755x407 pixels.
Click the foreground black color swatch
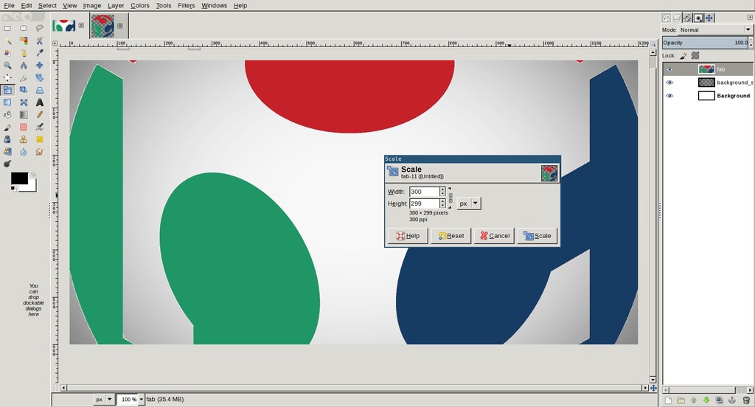[19, 178]
